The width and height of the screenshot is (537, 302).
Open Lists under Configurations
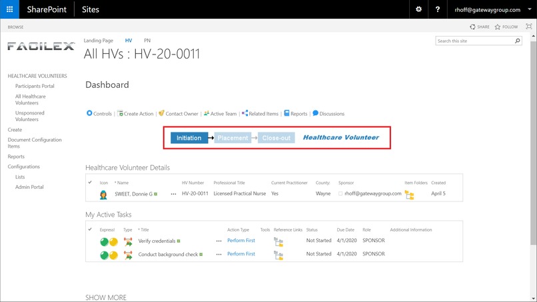click(20, 177)
